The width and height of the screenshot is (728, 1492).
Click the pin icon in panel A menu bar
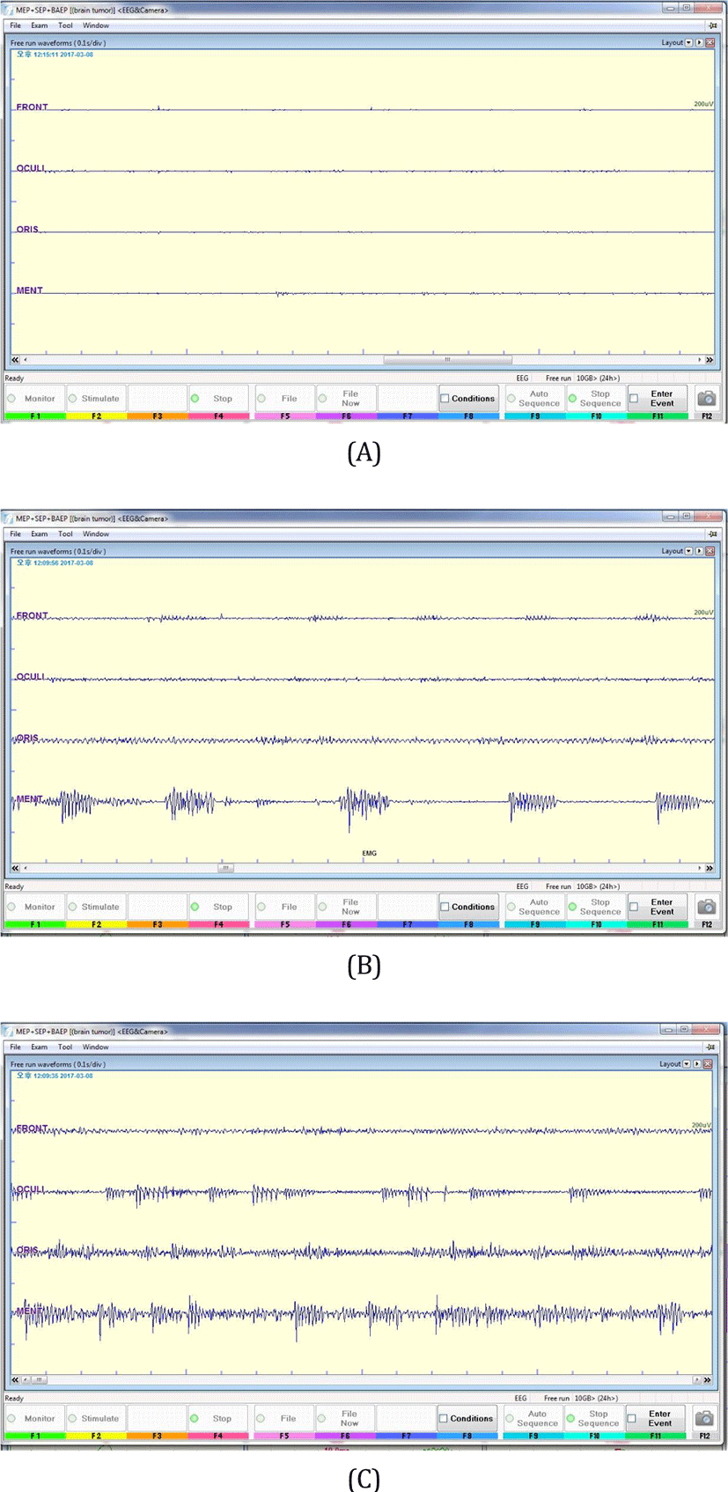pyautogui.click(x=712, y=26)
